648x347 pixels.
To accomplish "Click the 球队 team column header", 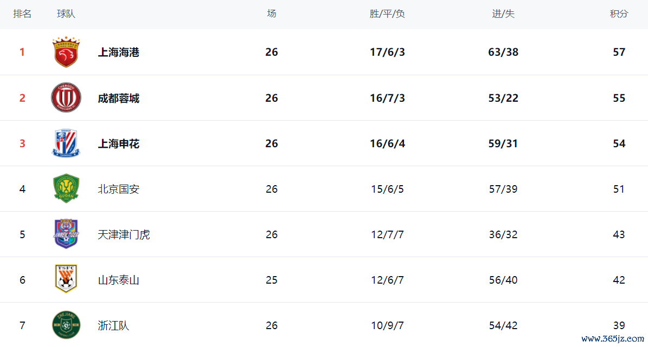I will click(66, 14).
